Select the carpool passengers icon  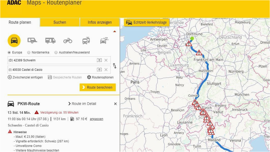coord(104,40)
